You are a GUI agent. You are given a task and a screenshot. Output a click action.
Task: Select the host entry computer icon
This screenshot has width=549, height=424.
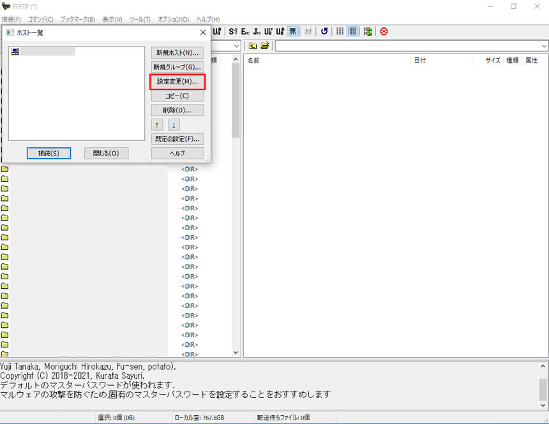[x=15, y=52]
